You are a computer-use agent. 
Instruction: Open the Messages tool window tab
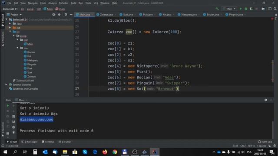(30, 142)
